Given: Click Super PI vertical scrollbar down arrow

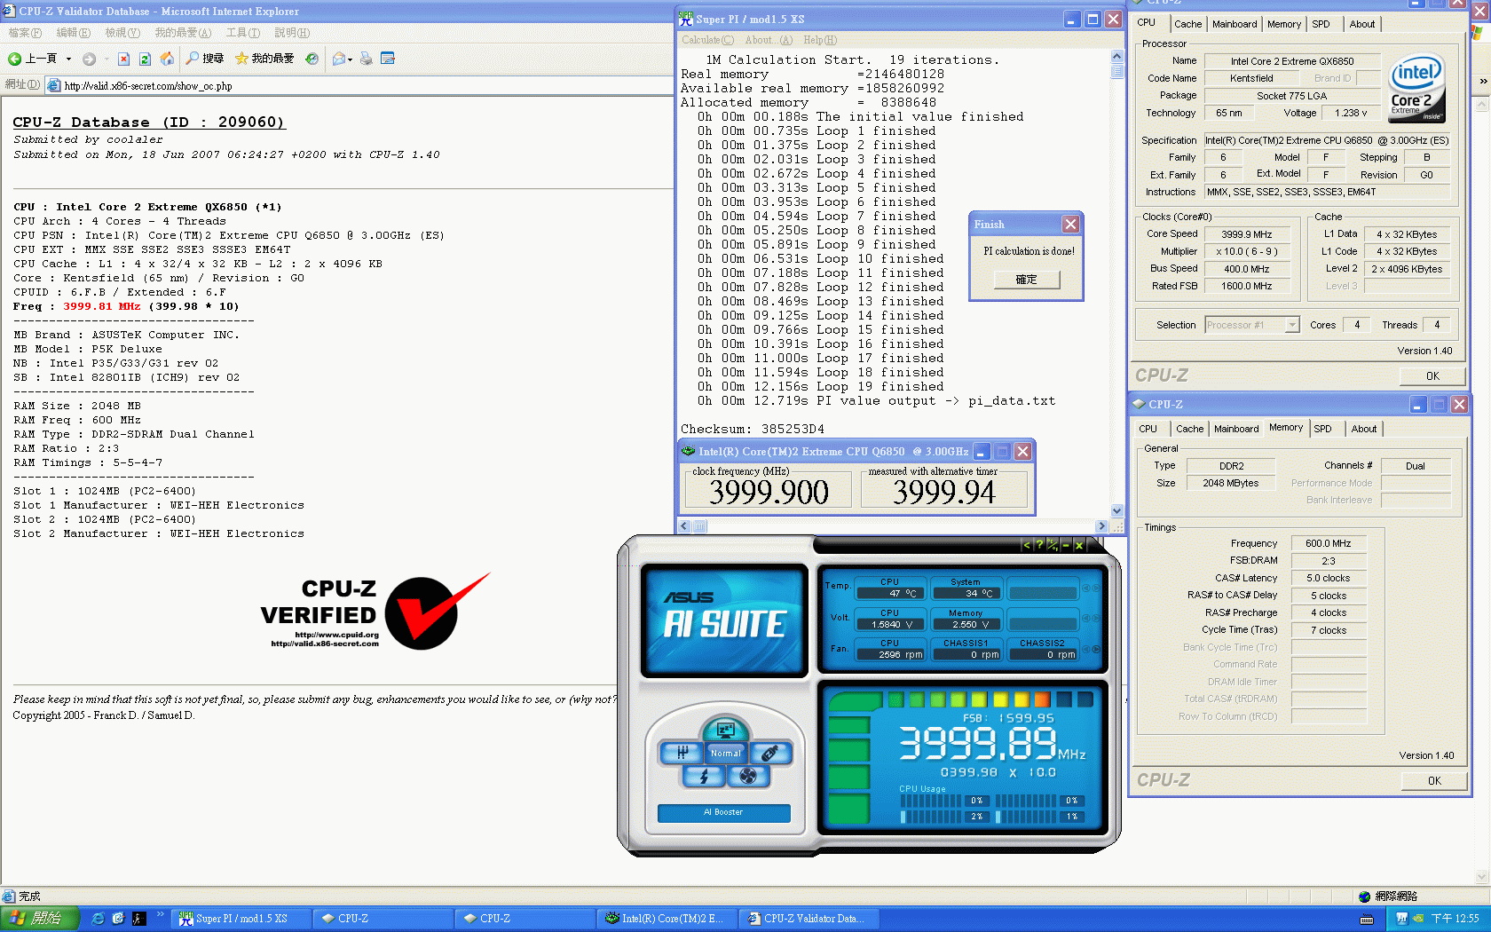Looking at the screenshot, I should [1117, 511].
